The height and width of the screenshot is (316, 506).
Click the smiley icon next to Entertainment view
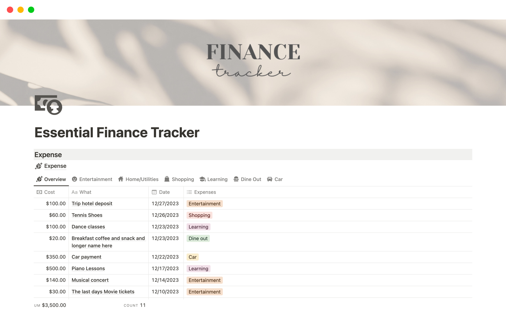tap(74, 179)
